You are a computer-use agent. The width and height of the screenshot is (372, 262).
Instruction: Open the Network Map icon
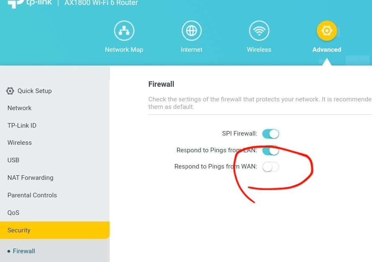(x=124, y=31)
